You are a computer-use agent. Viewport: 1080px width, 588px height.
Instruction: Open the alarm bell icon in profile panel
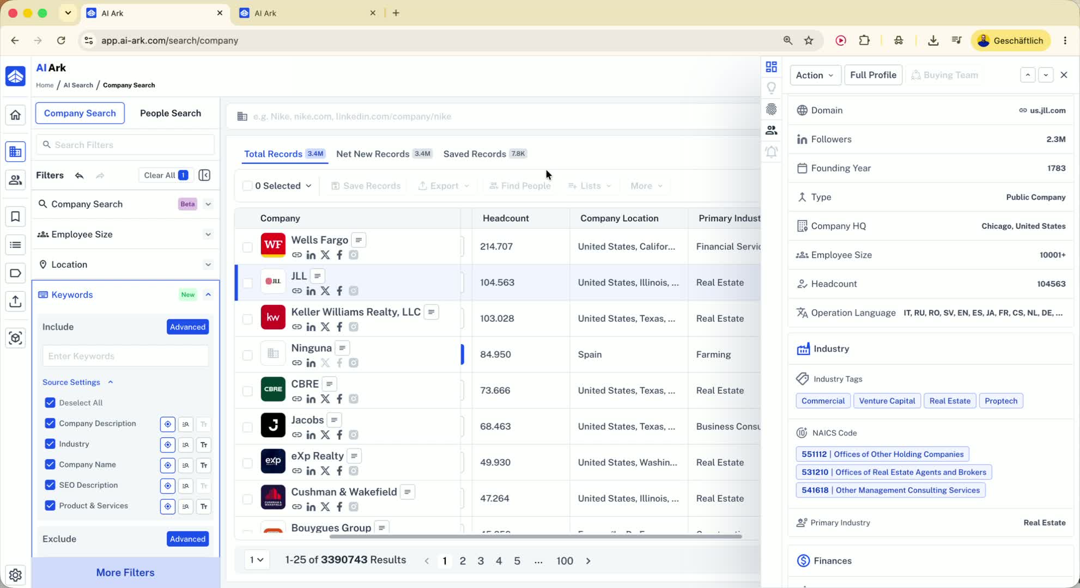(x=771, y=152)
